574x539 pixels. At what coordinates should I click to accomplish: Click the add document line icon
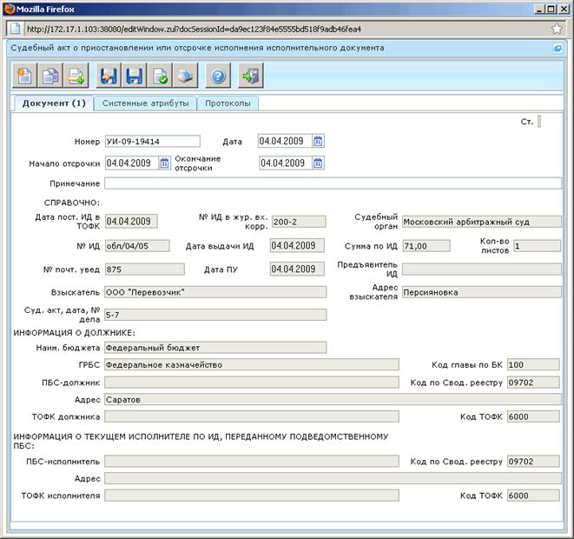76,76
